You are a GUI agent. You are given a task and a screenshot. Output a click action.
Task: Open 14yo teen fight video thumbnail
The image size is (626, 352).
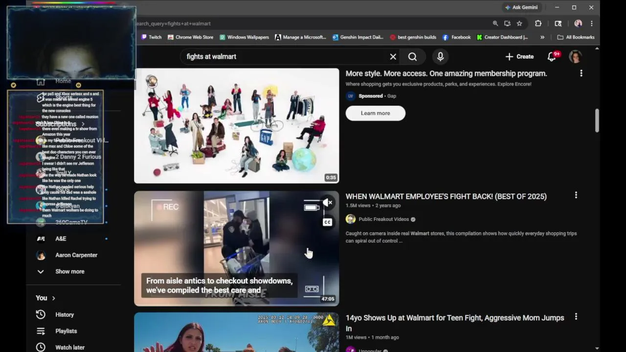tap(236, 332)
